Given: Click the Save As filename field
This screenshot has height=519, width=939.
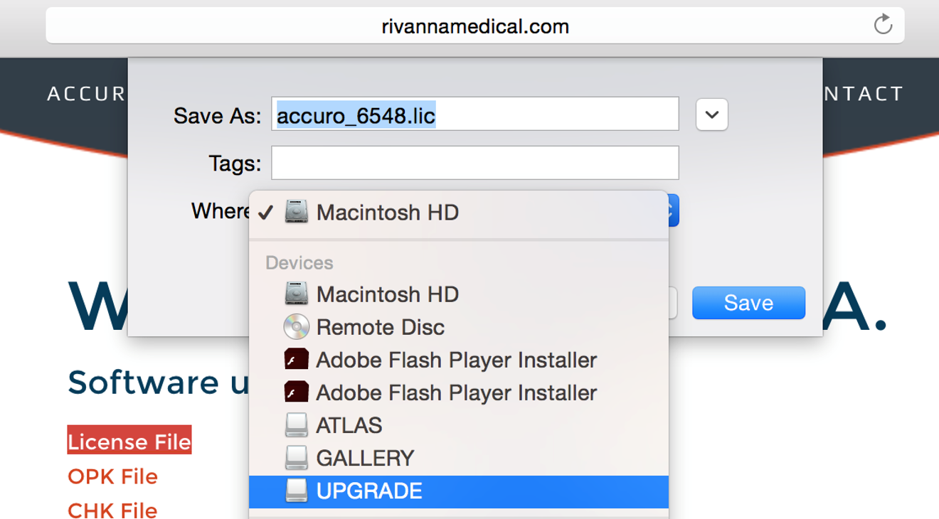Looking at the screenshot, I should 475,114.
